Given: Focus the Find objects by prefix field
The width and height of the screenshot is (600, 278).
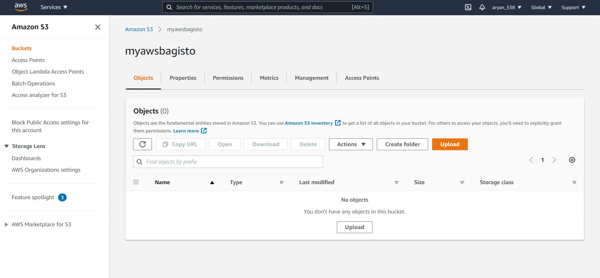Looking at the screenshot, I should 228,162.
